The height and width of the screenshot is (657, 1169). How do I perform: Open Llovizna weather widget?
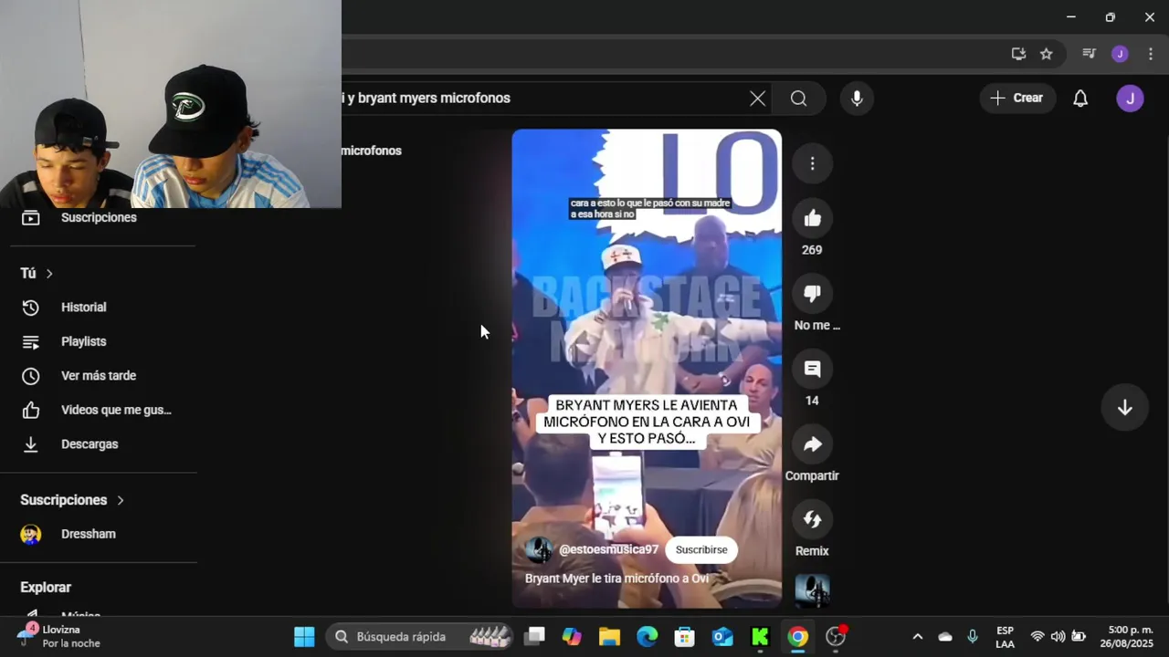coord(59,637)
